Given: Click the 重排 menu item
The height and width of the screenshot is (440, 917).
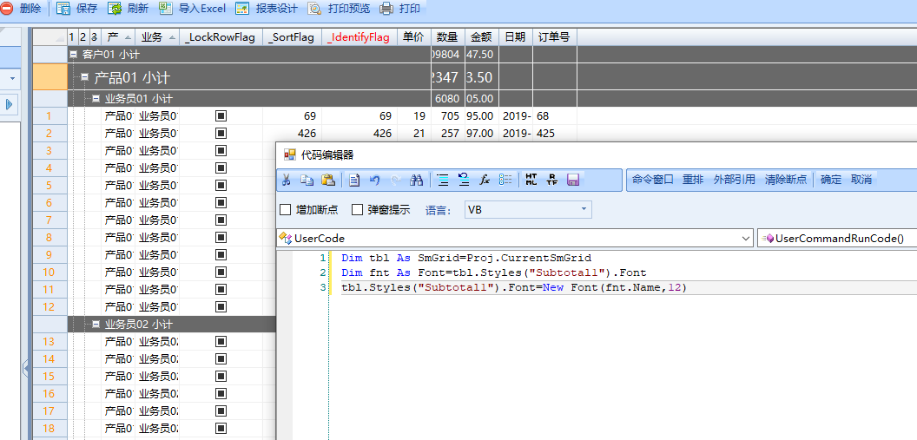Looking at the screenshot, I should [x=693, y=180].
